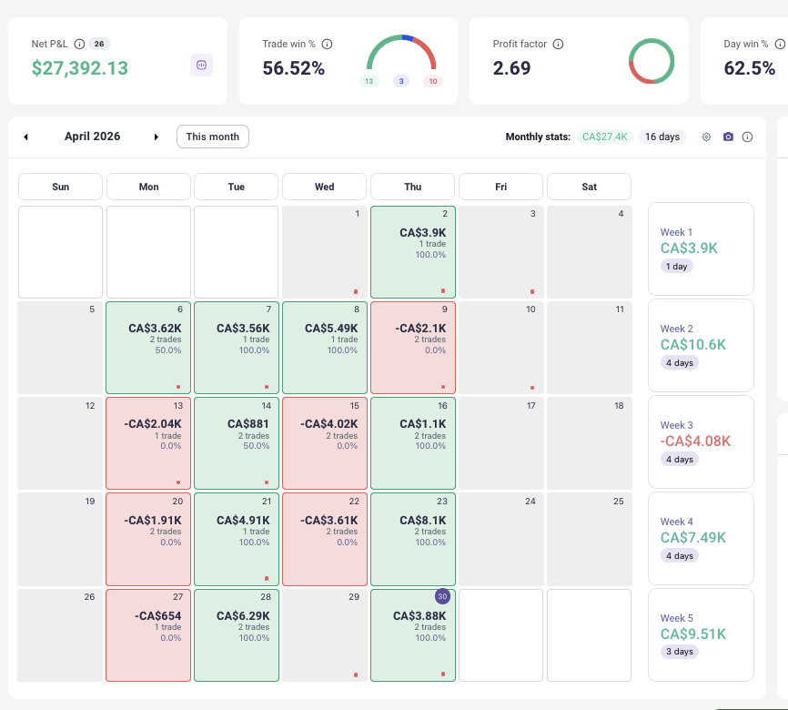The height and width of the screenshot is (710, 788).
Task: Open April 20 day cell with -CA$1.91K
Action: 148,539
